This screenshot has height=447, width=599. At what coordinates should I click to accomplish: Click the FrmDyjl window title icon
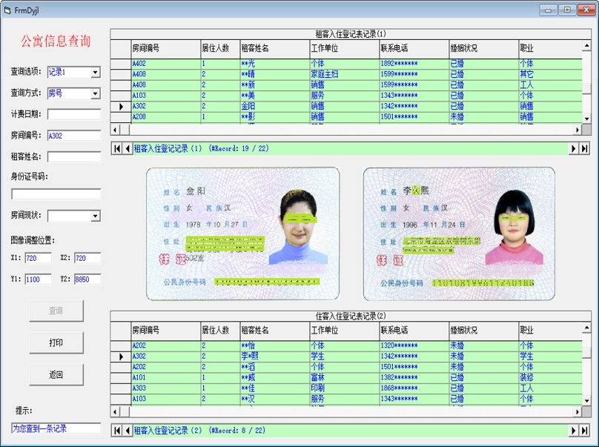pos(7,10)
